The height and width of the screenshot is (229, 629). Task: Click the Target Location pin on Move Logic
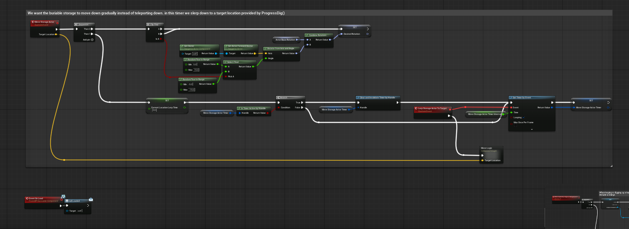(482, 160)
